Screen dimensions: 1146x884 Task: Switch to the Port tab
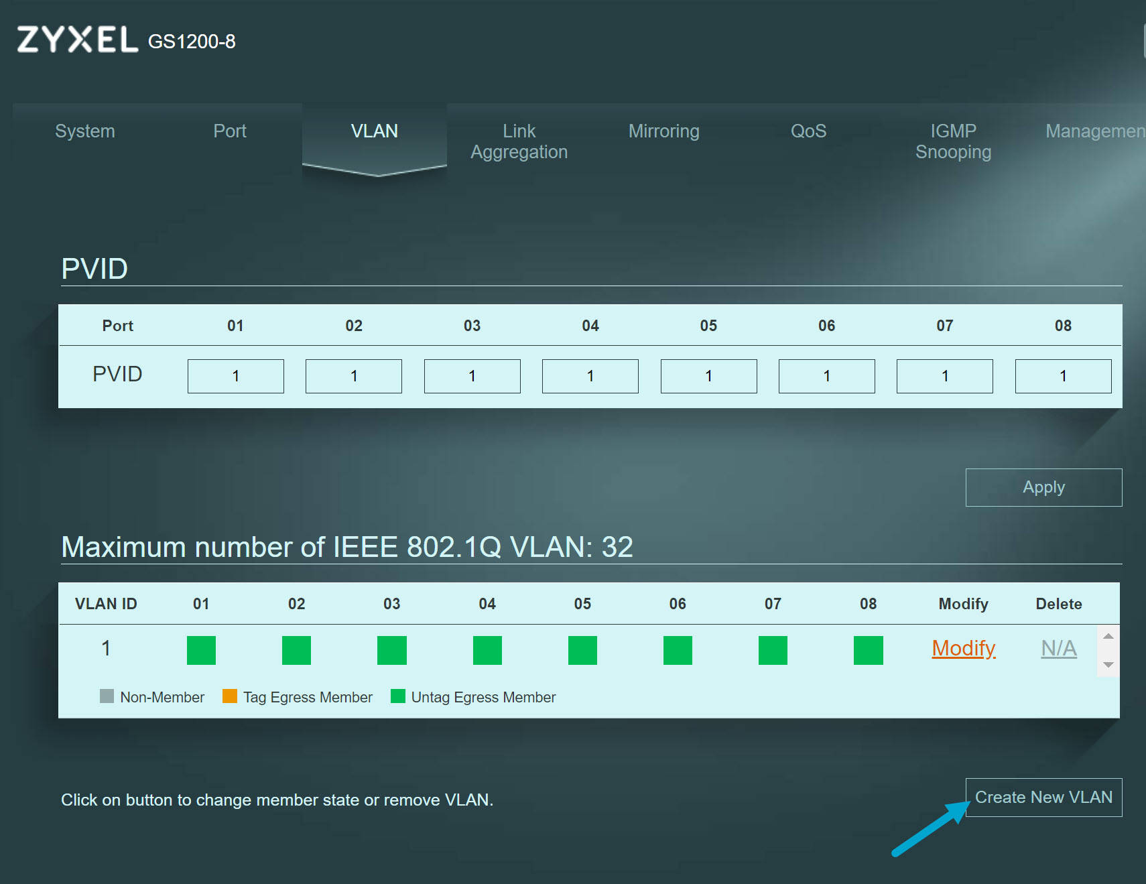pyautogui.click(x=230, y=131)
